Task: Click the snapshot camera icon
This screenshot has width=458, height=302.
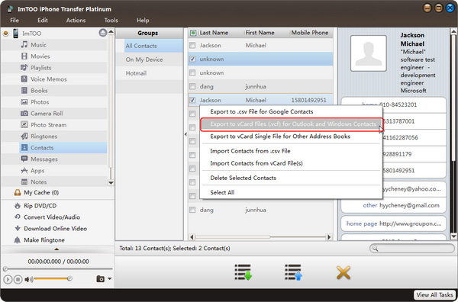Action: click(x=100, y=279)
